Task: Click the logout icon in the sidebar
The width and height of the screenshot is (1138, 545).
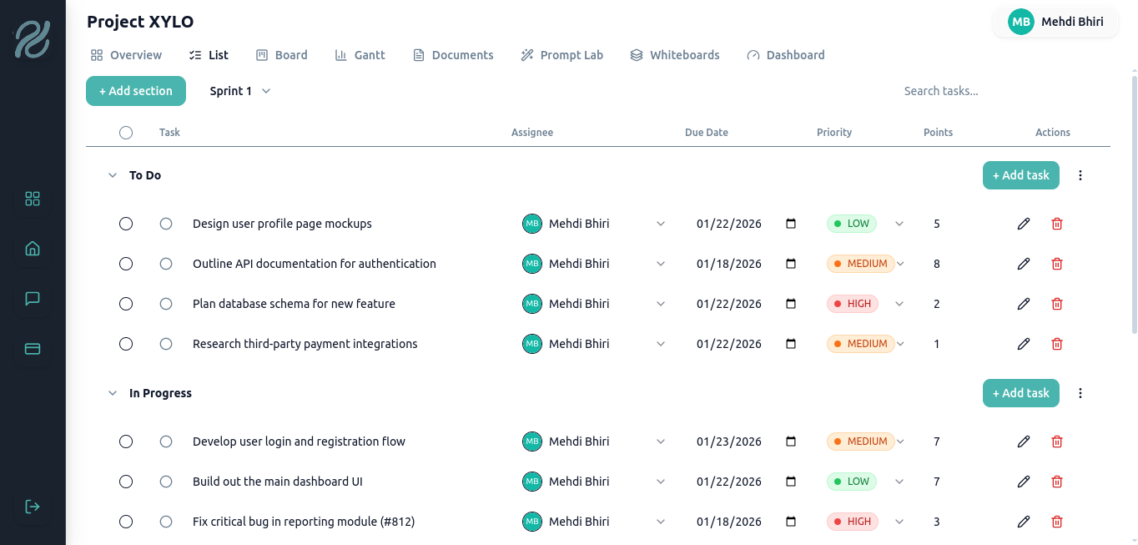Action: [x=33, y=507]
